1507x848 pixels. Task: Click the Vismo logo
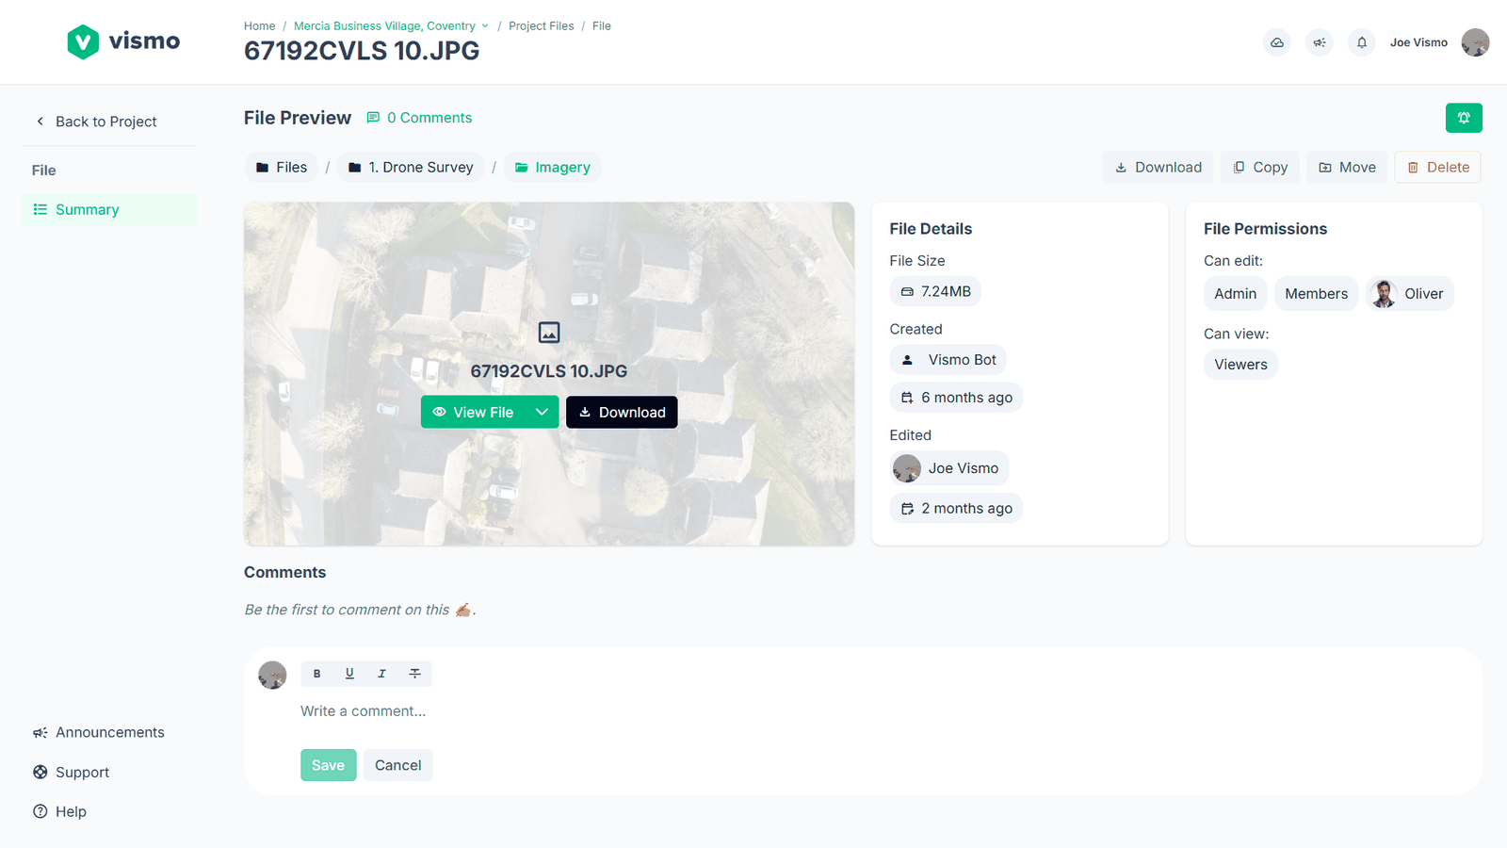coord(123,41)
